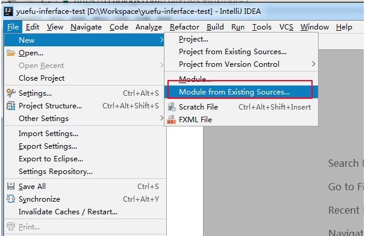Click the Project Structure icon

tap(11, 106)
